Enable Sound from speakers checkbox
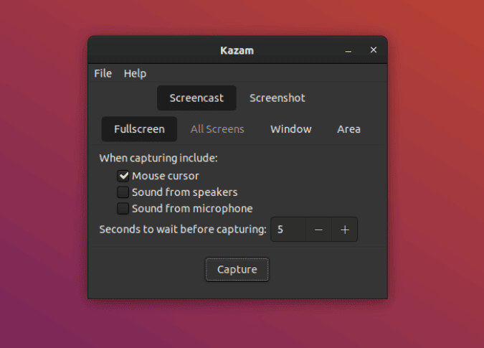The image size is (484, 348). point(123,192)
